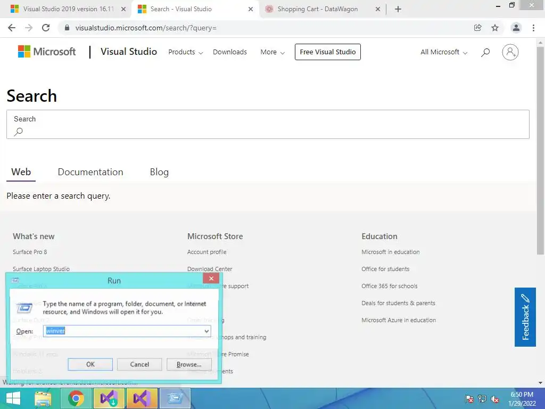The height and width of the screenshot is (409, 545).
Task: Click the scrollbar down arrow
Action: [x=540, y=382]
